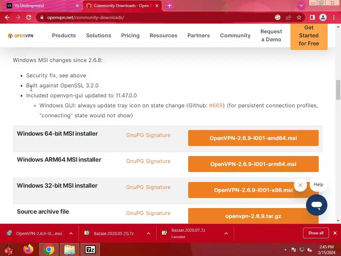The width and height of the screenshot is (341, 256).
Task: Share this page using share icon
Action: click(288, 17)
